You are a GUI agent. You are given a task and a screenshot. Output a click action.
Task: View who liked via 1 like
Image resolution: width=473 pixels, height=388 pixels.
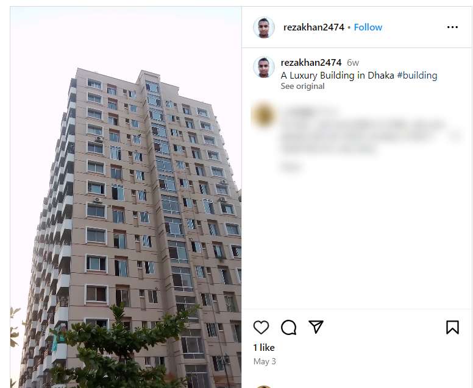264,348
